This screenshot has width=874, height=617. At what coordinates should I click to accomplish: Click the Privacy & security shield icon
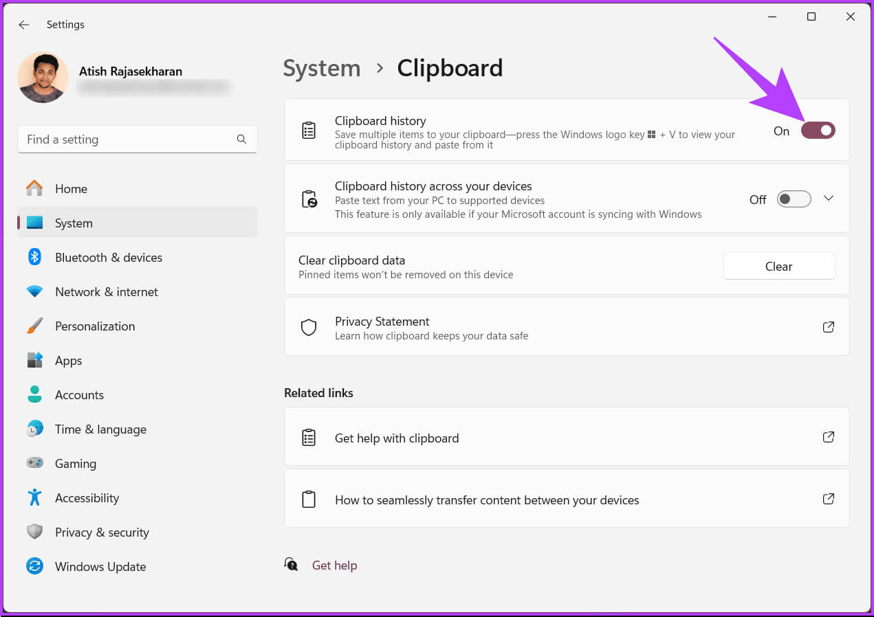coord(34,532)
